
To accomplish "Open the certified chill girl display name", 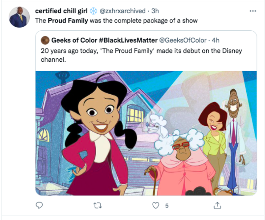I will [x=61, y=11].
